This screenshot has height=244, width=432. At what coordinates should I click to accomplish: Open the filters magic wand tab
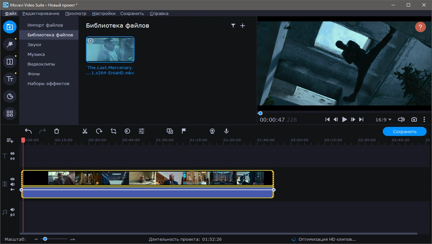tap(10, 44)
